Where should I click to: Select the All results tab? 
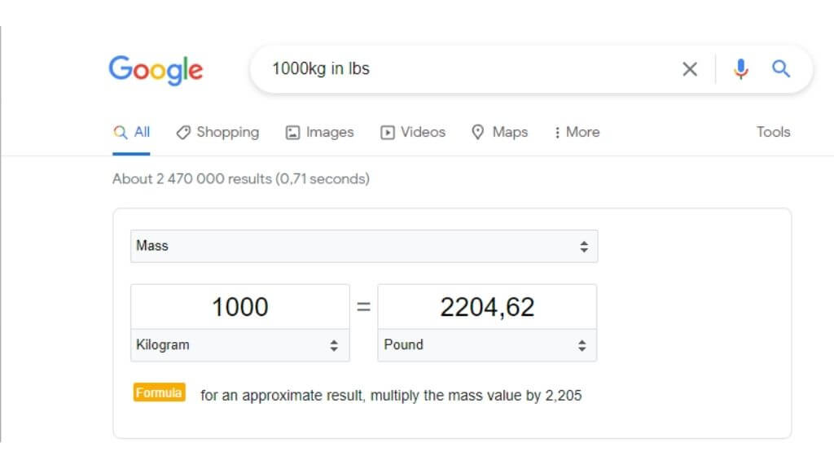point(132,133)
